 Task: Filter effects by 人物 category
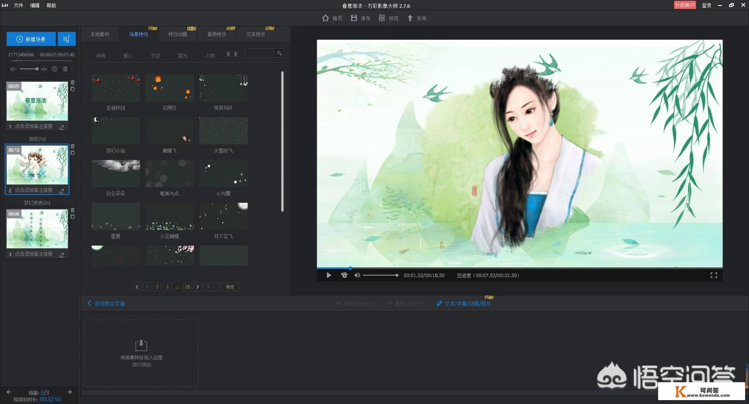pyautogui.click(x=210, y=56)
